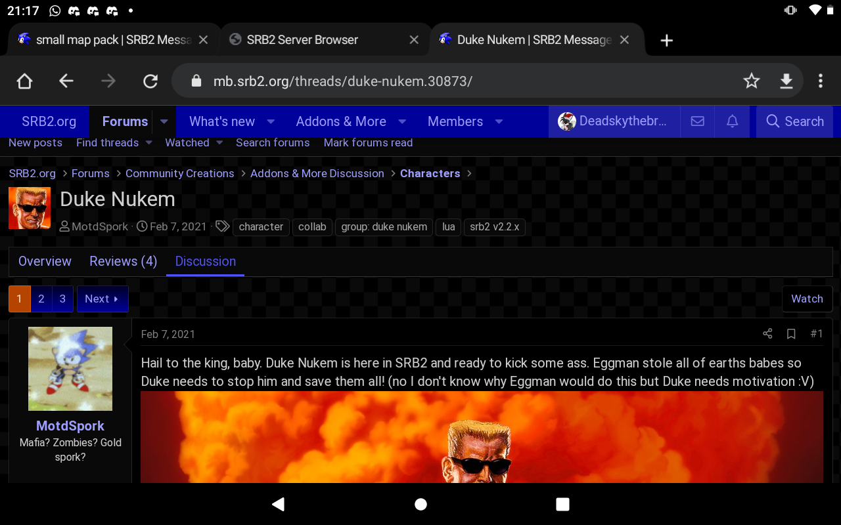
Task: Go to Forums in the breadcrumb
Action: click(90, 173)
